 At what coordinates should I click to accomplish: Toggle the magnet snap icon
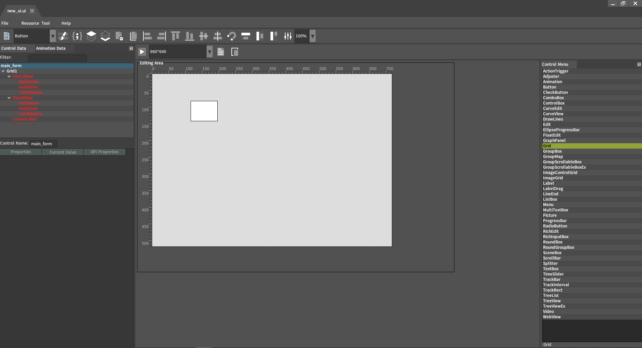[232, 36]
